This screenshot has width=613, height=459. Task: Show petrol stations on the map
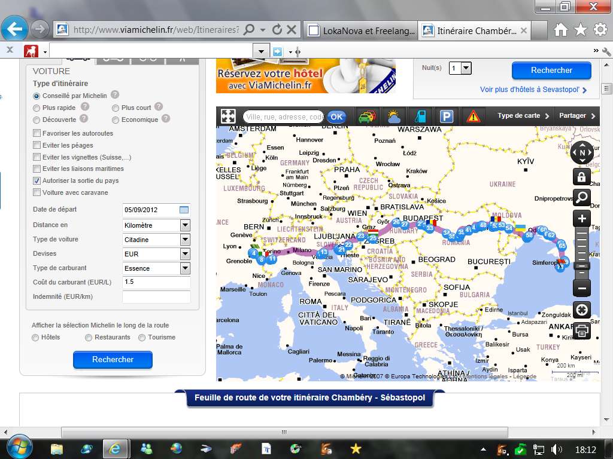tap(421, 117)
